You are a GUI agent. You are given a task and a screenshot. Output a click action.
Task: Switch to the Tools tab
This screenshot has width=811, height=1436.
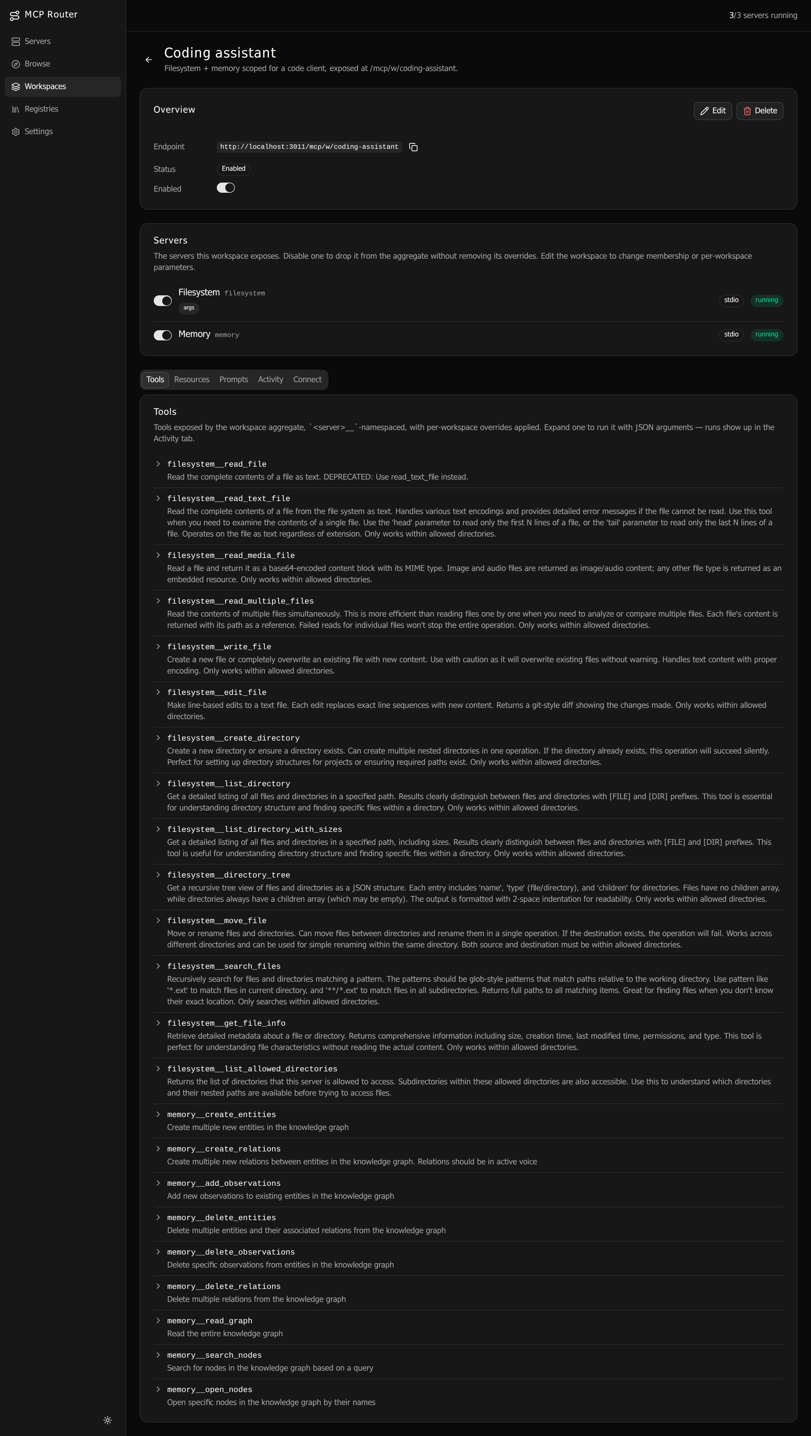click(155, 380)
